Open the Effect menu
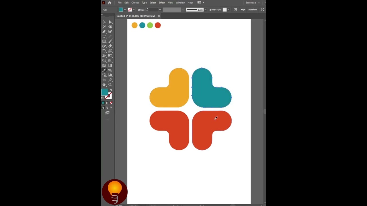 point(162,3)
